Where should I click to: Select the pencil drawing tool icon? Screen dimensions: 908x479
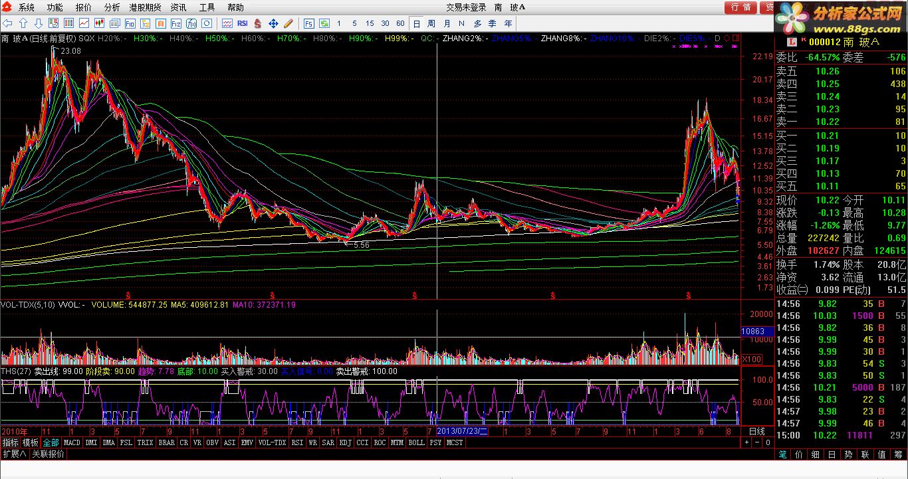pyautogui.click(x=288, y=23)
